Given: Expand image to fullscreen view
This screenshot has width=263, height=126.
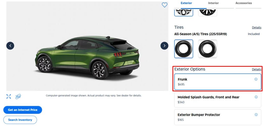Looking at the screenshot, I should coord(9,96).
